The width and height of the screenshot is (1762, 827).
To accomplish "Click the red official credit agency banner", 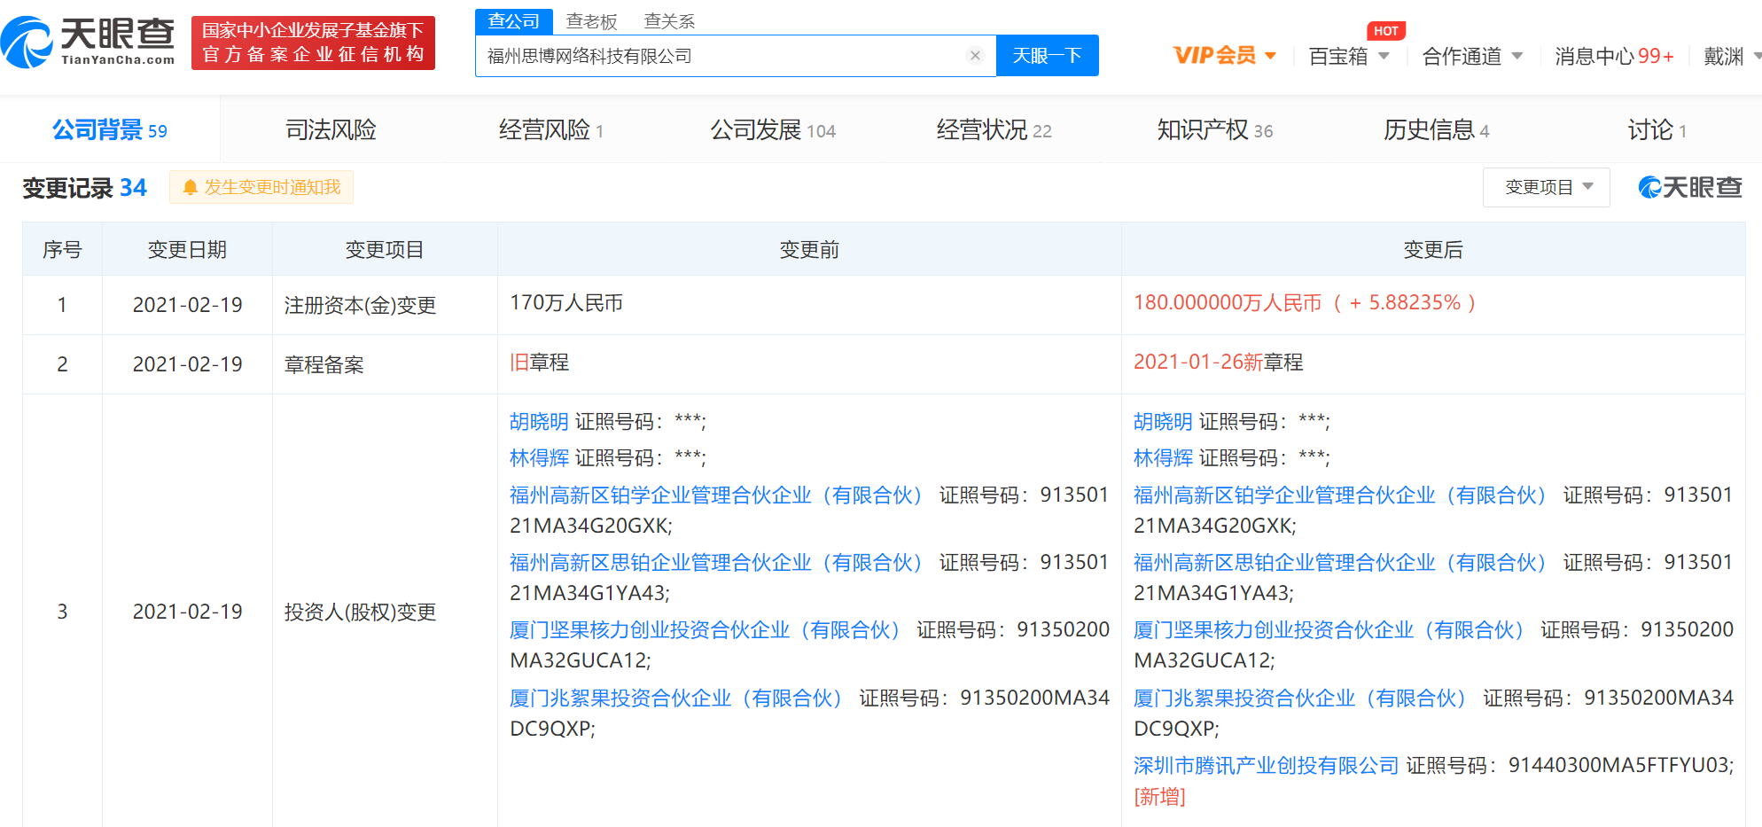I will pyautogui.click(x=313, y=43).
